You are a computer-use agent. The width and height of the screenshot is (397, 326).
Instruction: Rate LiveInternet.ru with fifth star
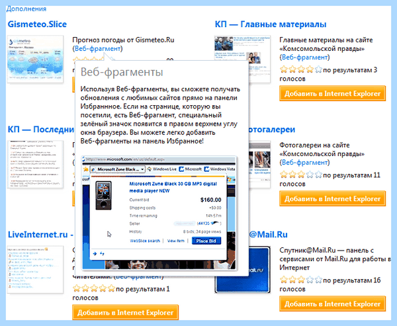pos(111,288)
